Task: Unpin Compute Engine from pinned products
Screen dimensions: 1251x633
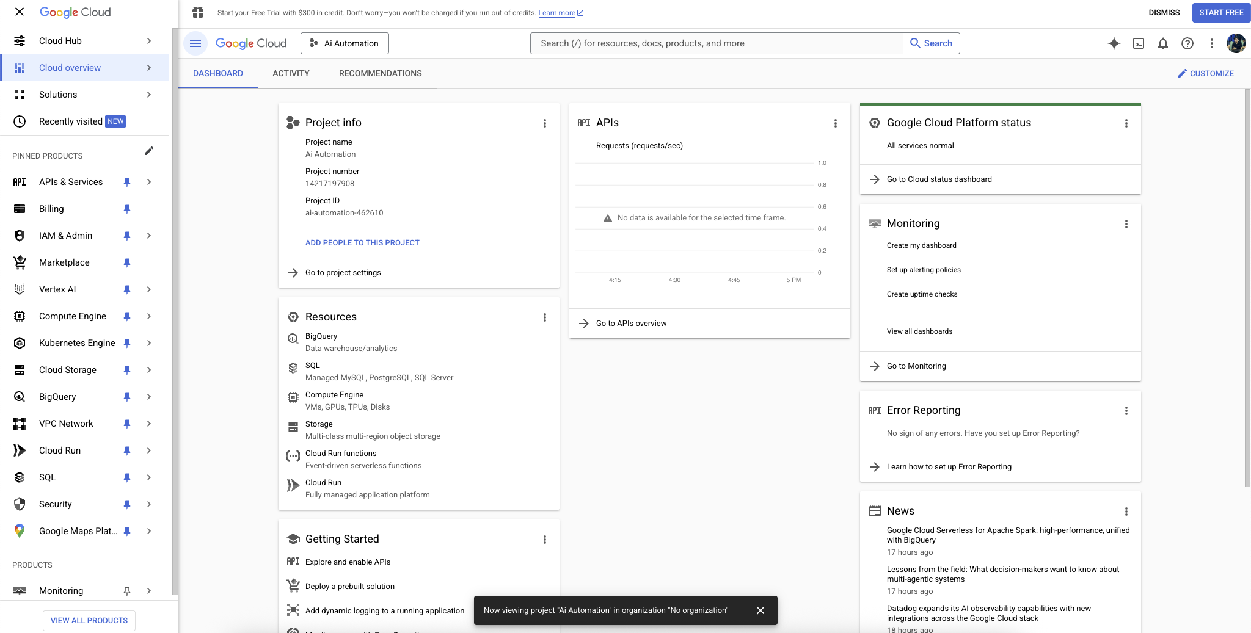Action: pyautogui.click(x=127, y=316)
